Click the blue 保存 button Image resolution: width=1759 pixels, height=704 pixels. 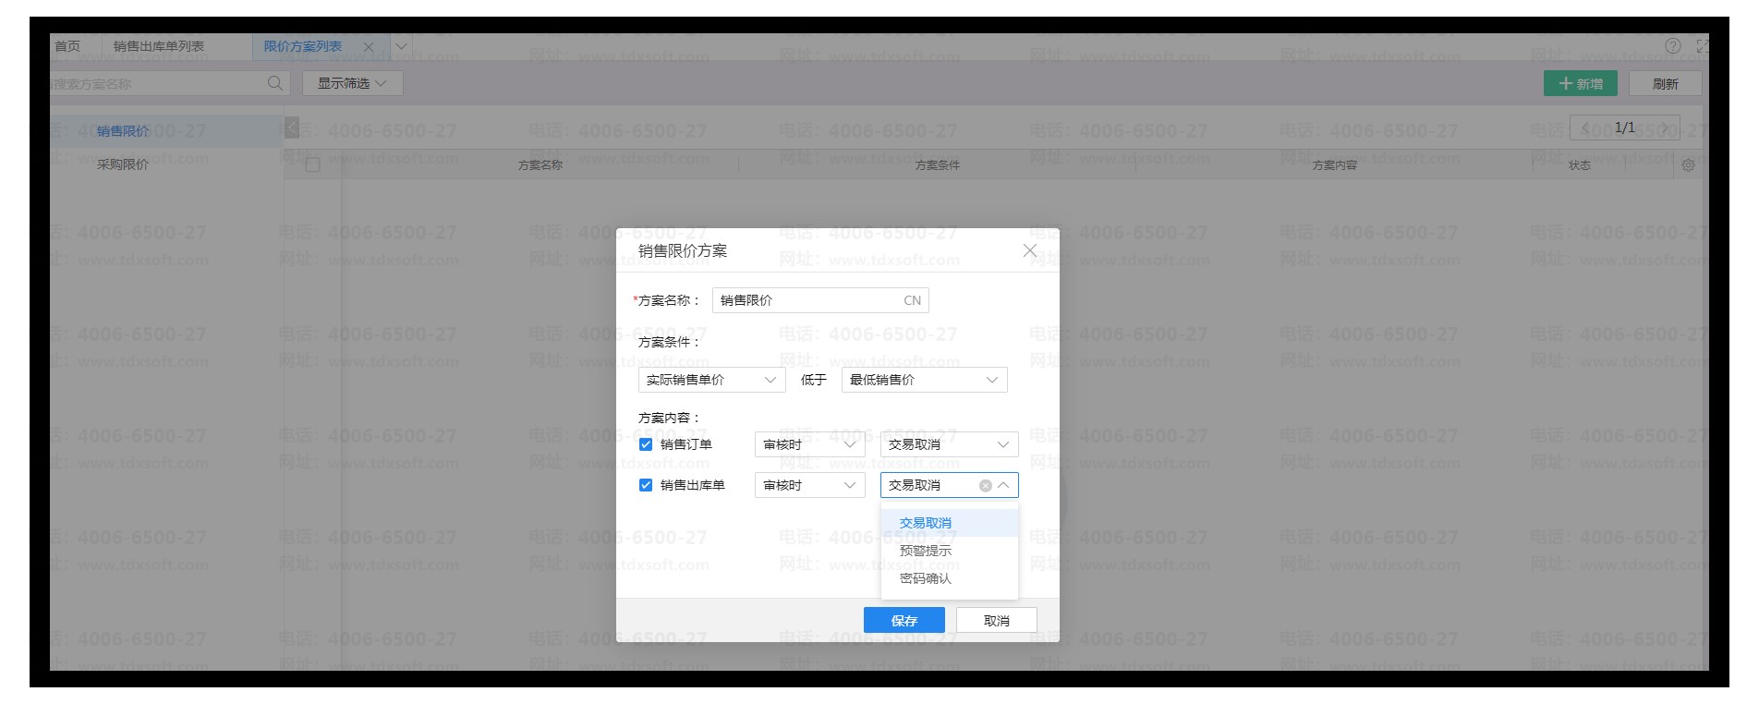904,620
